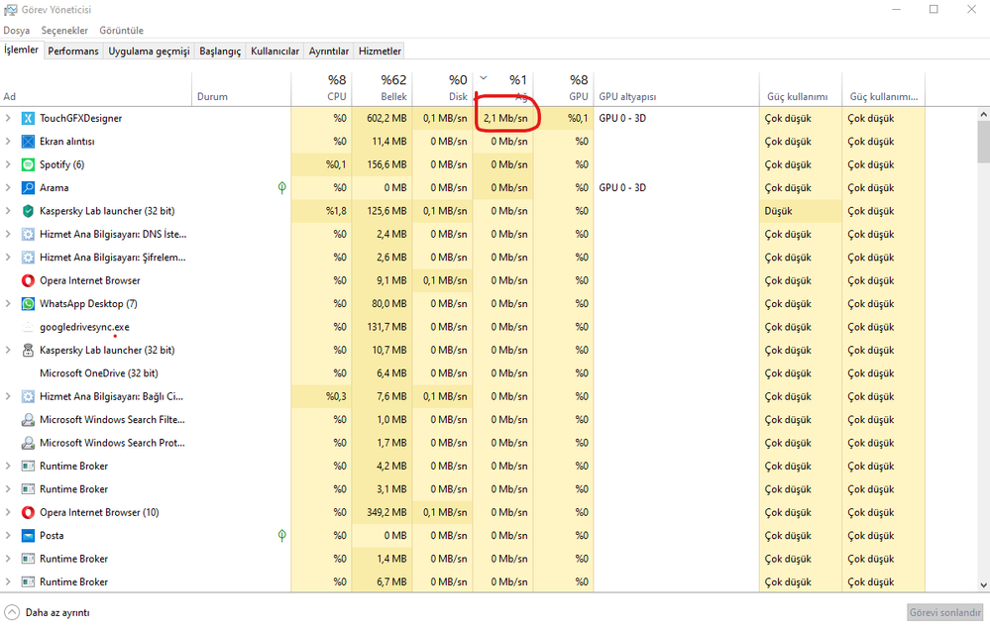Sort by the CPU column header
Image resolution: width=990 pixels, height=630 pixels.
click(x=321, y=88)
